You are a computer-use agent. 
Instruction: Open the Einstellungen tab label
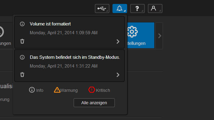pos(136,43)
